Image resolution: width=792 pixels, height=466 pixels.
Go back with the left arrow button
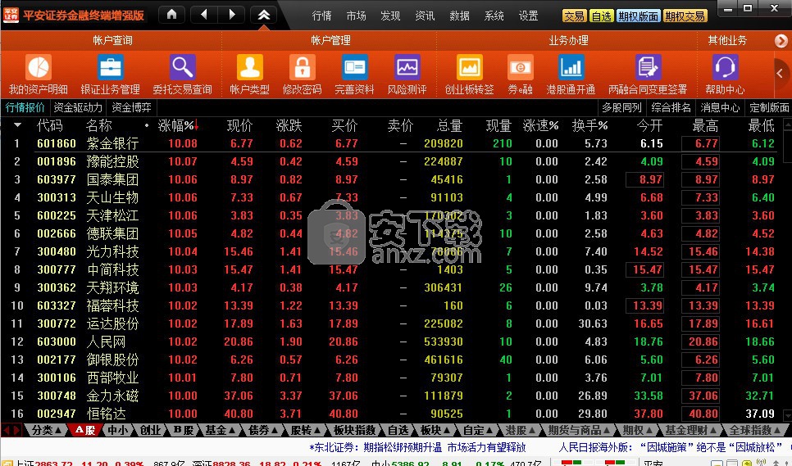(204, 15)
